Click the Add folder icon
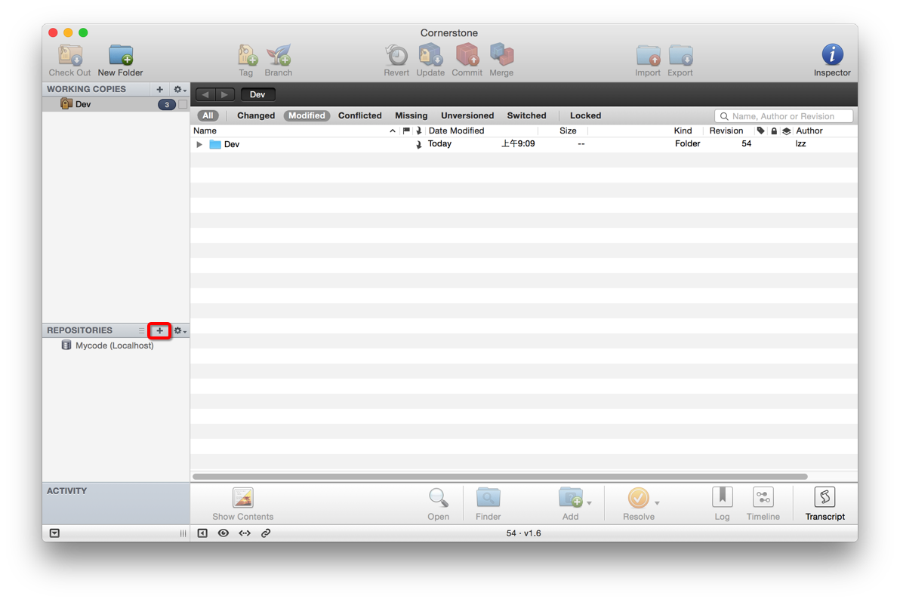 [x=571, y=498]
